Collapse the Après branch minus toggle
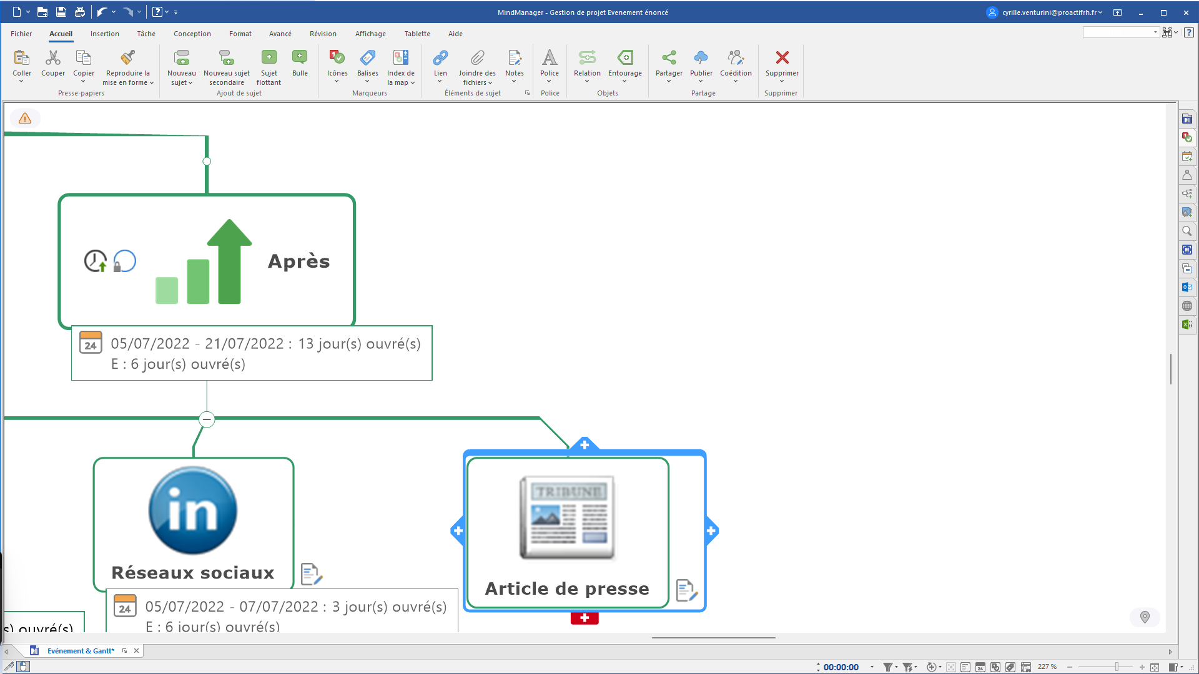 (x=207, y=419)
